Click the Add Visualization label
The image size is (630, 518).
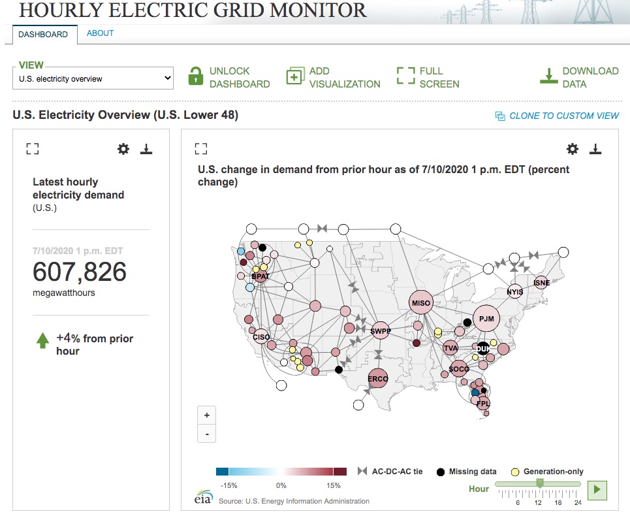[345, 78]
